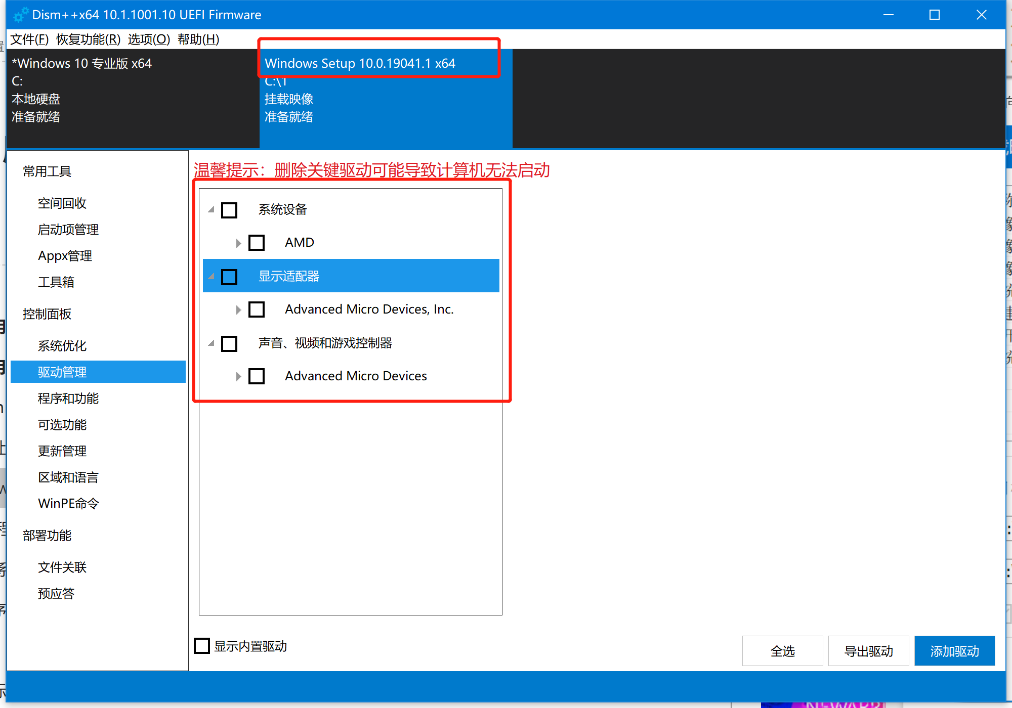This screenshot has width=1012, height=708.
Task: Select the 声音、视频和游戏控制器 label
Action: 325,343
